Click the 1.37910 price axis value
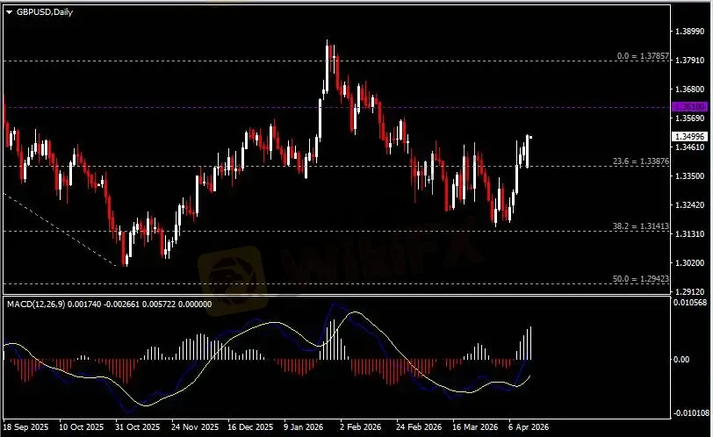The image size is (713, 437). click(689, 60)
